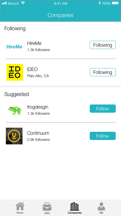
Task: Follow the frogdesgin company
Action: [x=103, y=109]
